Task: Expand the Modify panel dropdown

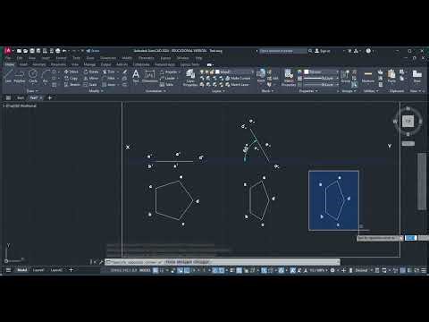Action: click(x=96, y=91)
